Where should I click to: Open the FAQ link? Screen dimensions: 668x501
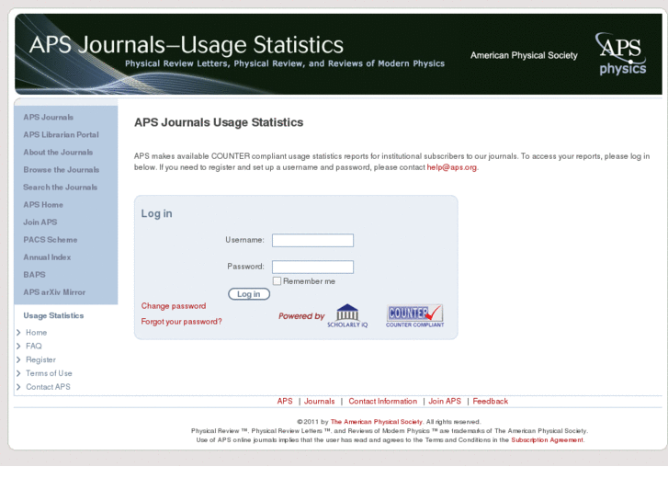[34, 347]
